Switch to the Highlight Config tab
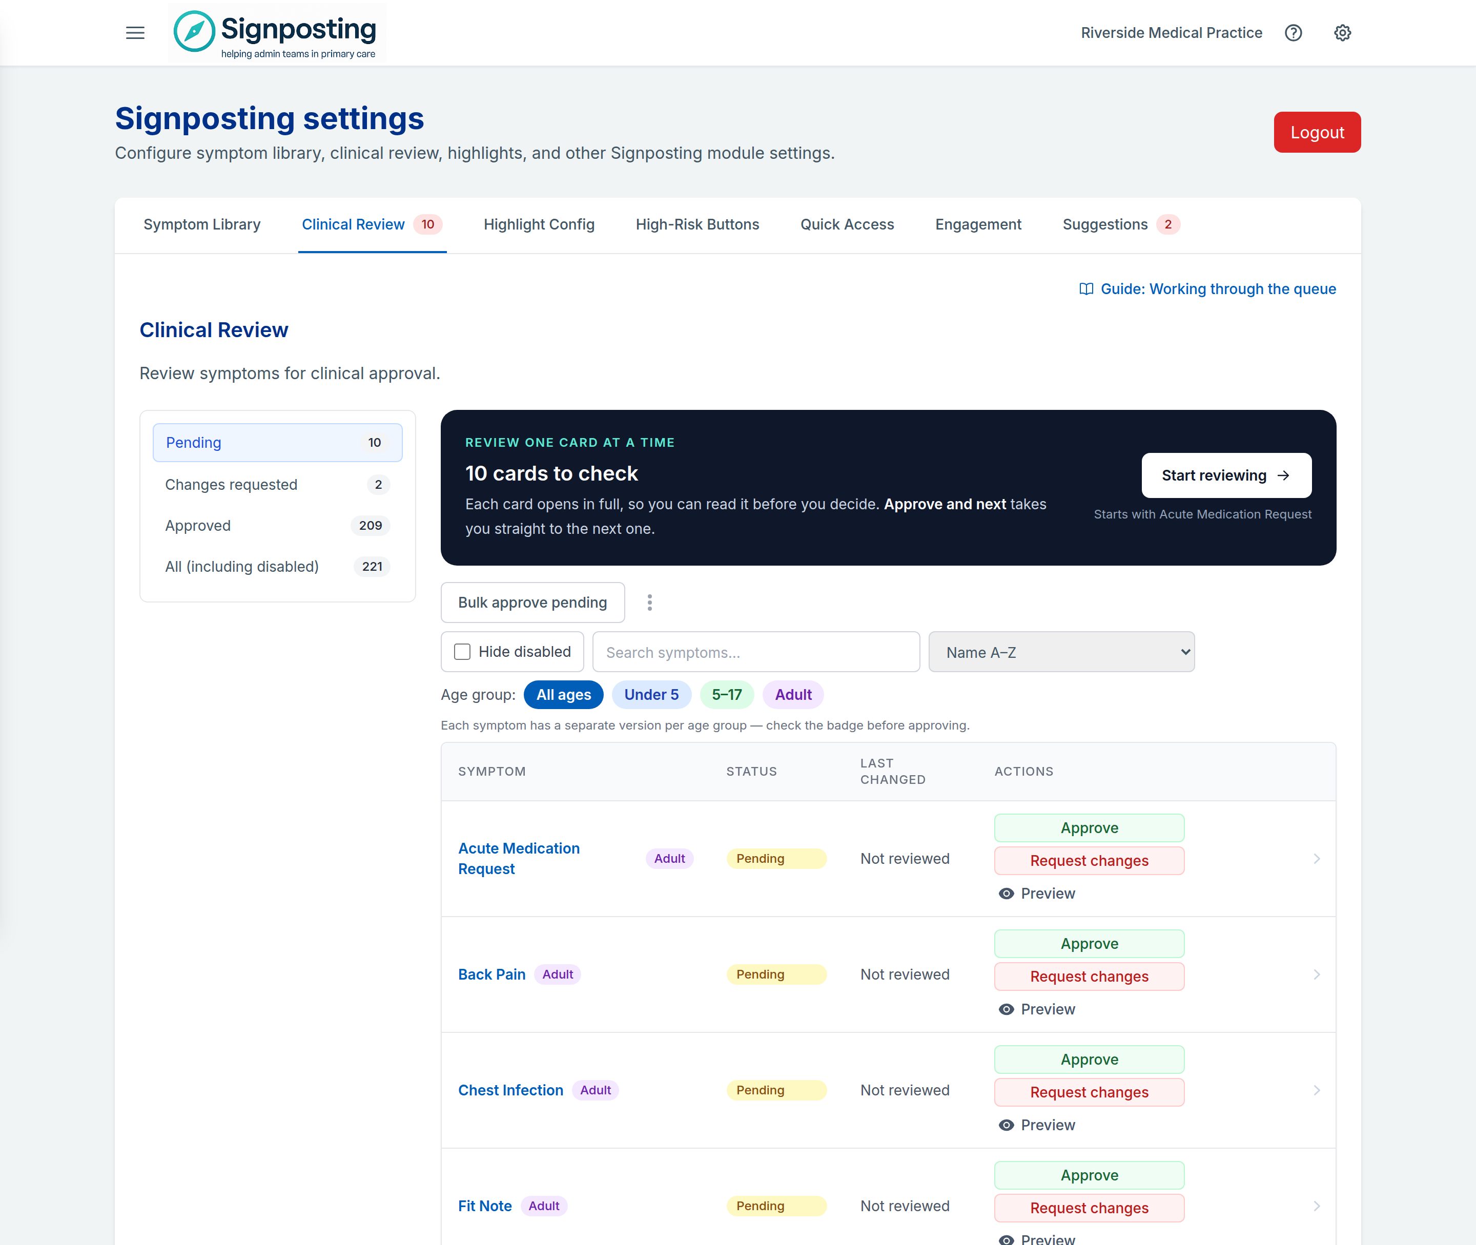Viewport: 1476px width, 1245px height. (539, 224)
